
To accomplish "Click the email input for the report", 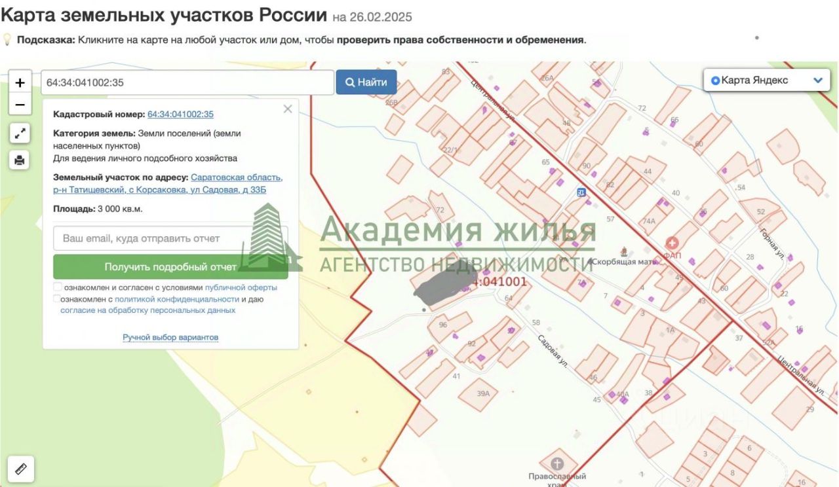I will [x=170, y=238].
